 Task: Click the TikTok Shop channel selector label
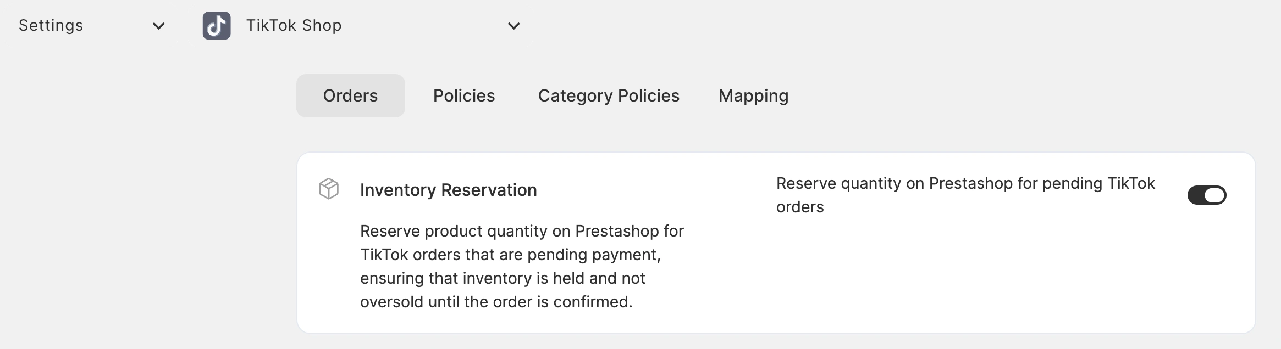point(294,25)
